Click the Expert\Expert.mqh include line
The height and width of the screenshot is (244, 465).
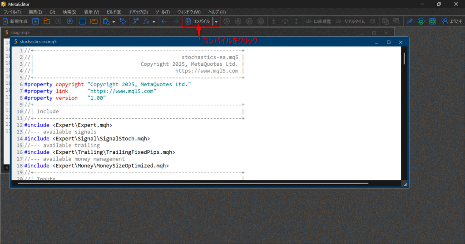click(68, 125)
